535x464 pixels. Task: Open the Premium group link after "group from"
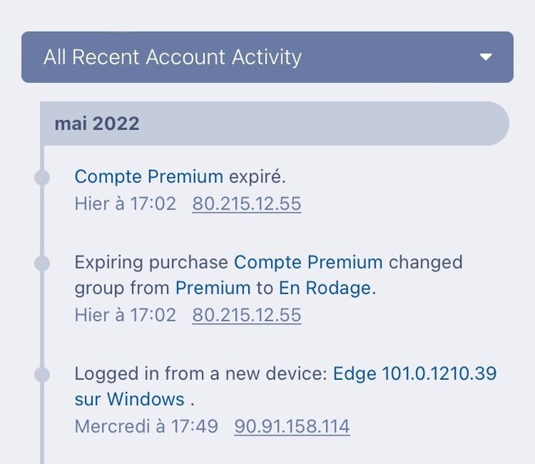(x=213, y=288)
